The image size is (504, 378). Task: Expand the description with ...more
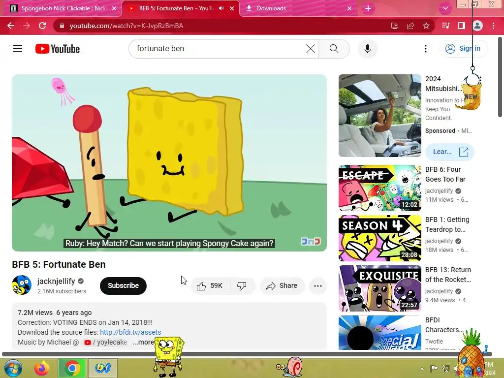pyautogui.click(x=143, y=343)
